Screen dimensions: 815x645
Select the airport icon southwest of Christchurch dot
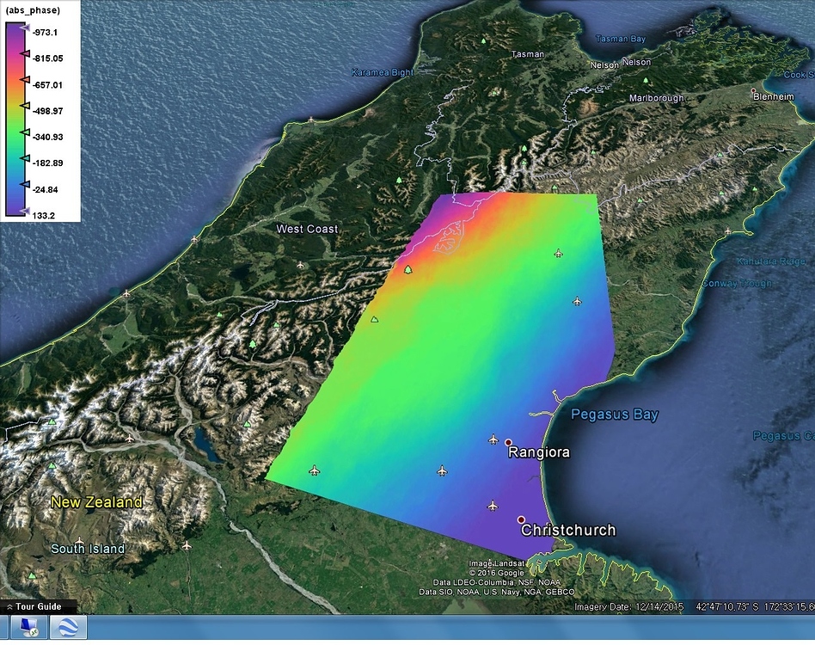[x=492, y=506]
